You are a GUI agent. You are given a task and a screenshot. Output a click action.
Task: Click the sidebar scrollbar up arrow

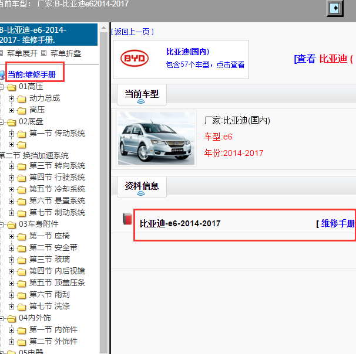coord(103,28)
